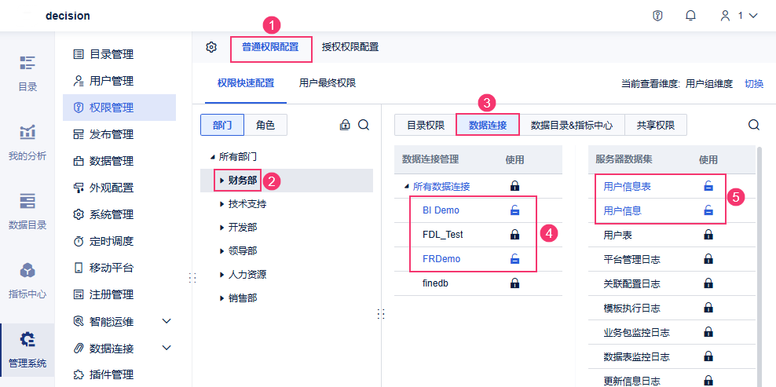Open 指标中心 in the sidebar
Image resolution: width=776 pixels, height=387 pixels.
[x=27, y=280]
